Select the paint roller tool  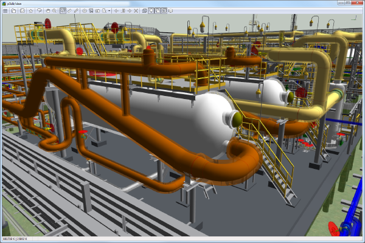39,11
